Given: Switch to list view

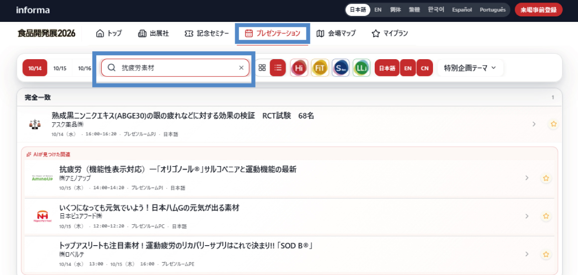Looking at the screenshot, I should coord(278,68).
